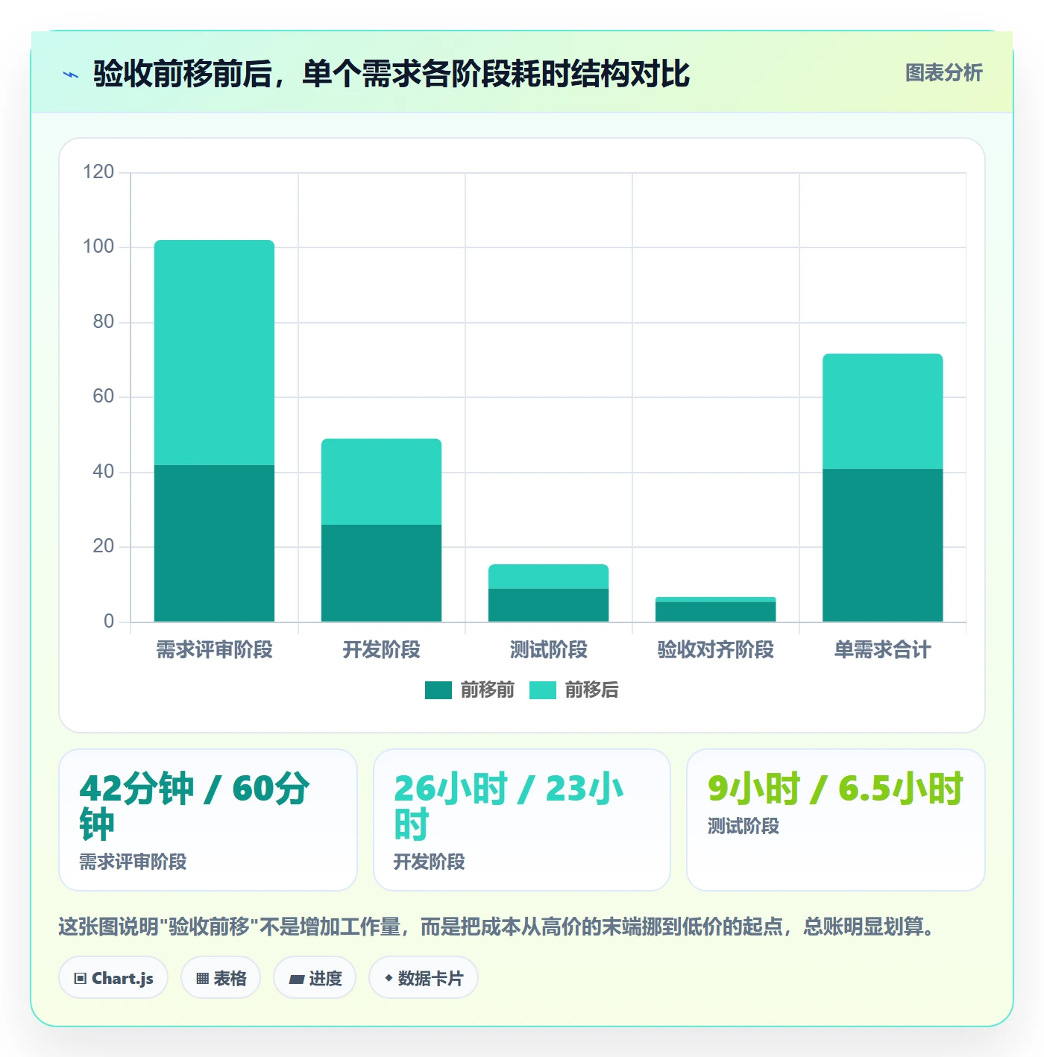Click the 验收对齐阶段 x-axis label
Image resolution: width=1044 pixels, height=1057 pixels.
click(715, 650)
